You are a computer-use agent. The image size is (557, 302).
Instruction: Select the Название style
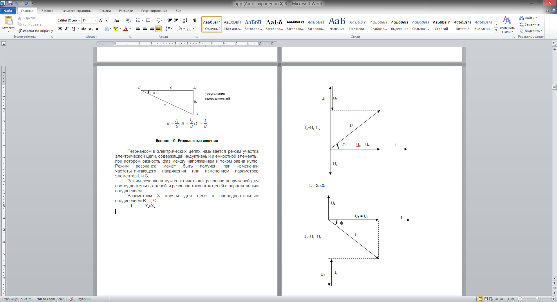[337, 24]
